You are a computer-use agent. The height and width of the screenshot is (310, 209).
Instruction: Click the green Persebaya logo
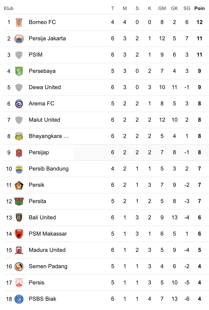click(x=19, y=71)
